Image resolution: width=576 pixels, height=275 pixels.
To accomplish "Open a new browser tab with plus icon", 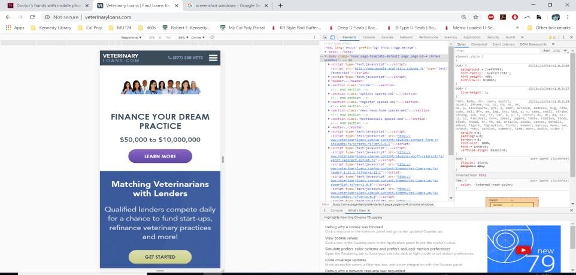I will point(280,5).
